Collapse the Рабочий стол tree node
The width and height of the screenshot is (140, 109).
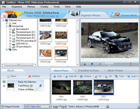3,20
